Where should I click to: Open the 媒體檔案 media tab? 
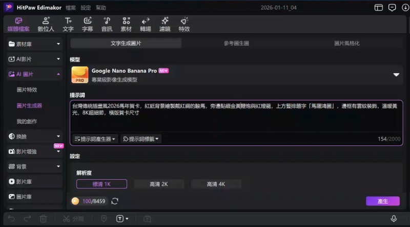coord(18,25)
